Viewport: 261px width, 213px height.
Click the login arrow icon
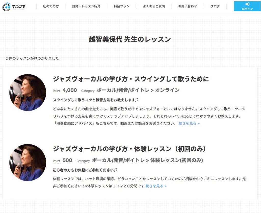click(x=247, y=4)
